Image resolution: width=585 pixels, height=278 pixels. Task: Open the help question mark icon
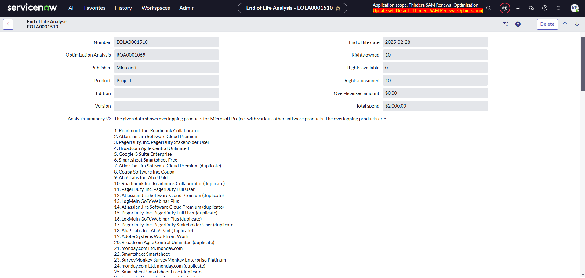click(x=545, y=8)
